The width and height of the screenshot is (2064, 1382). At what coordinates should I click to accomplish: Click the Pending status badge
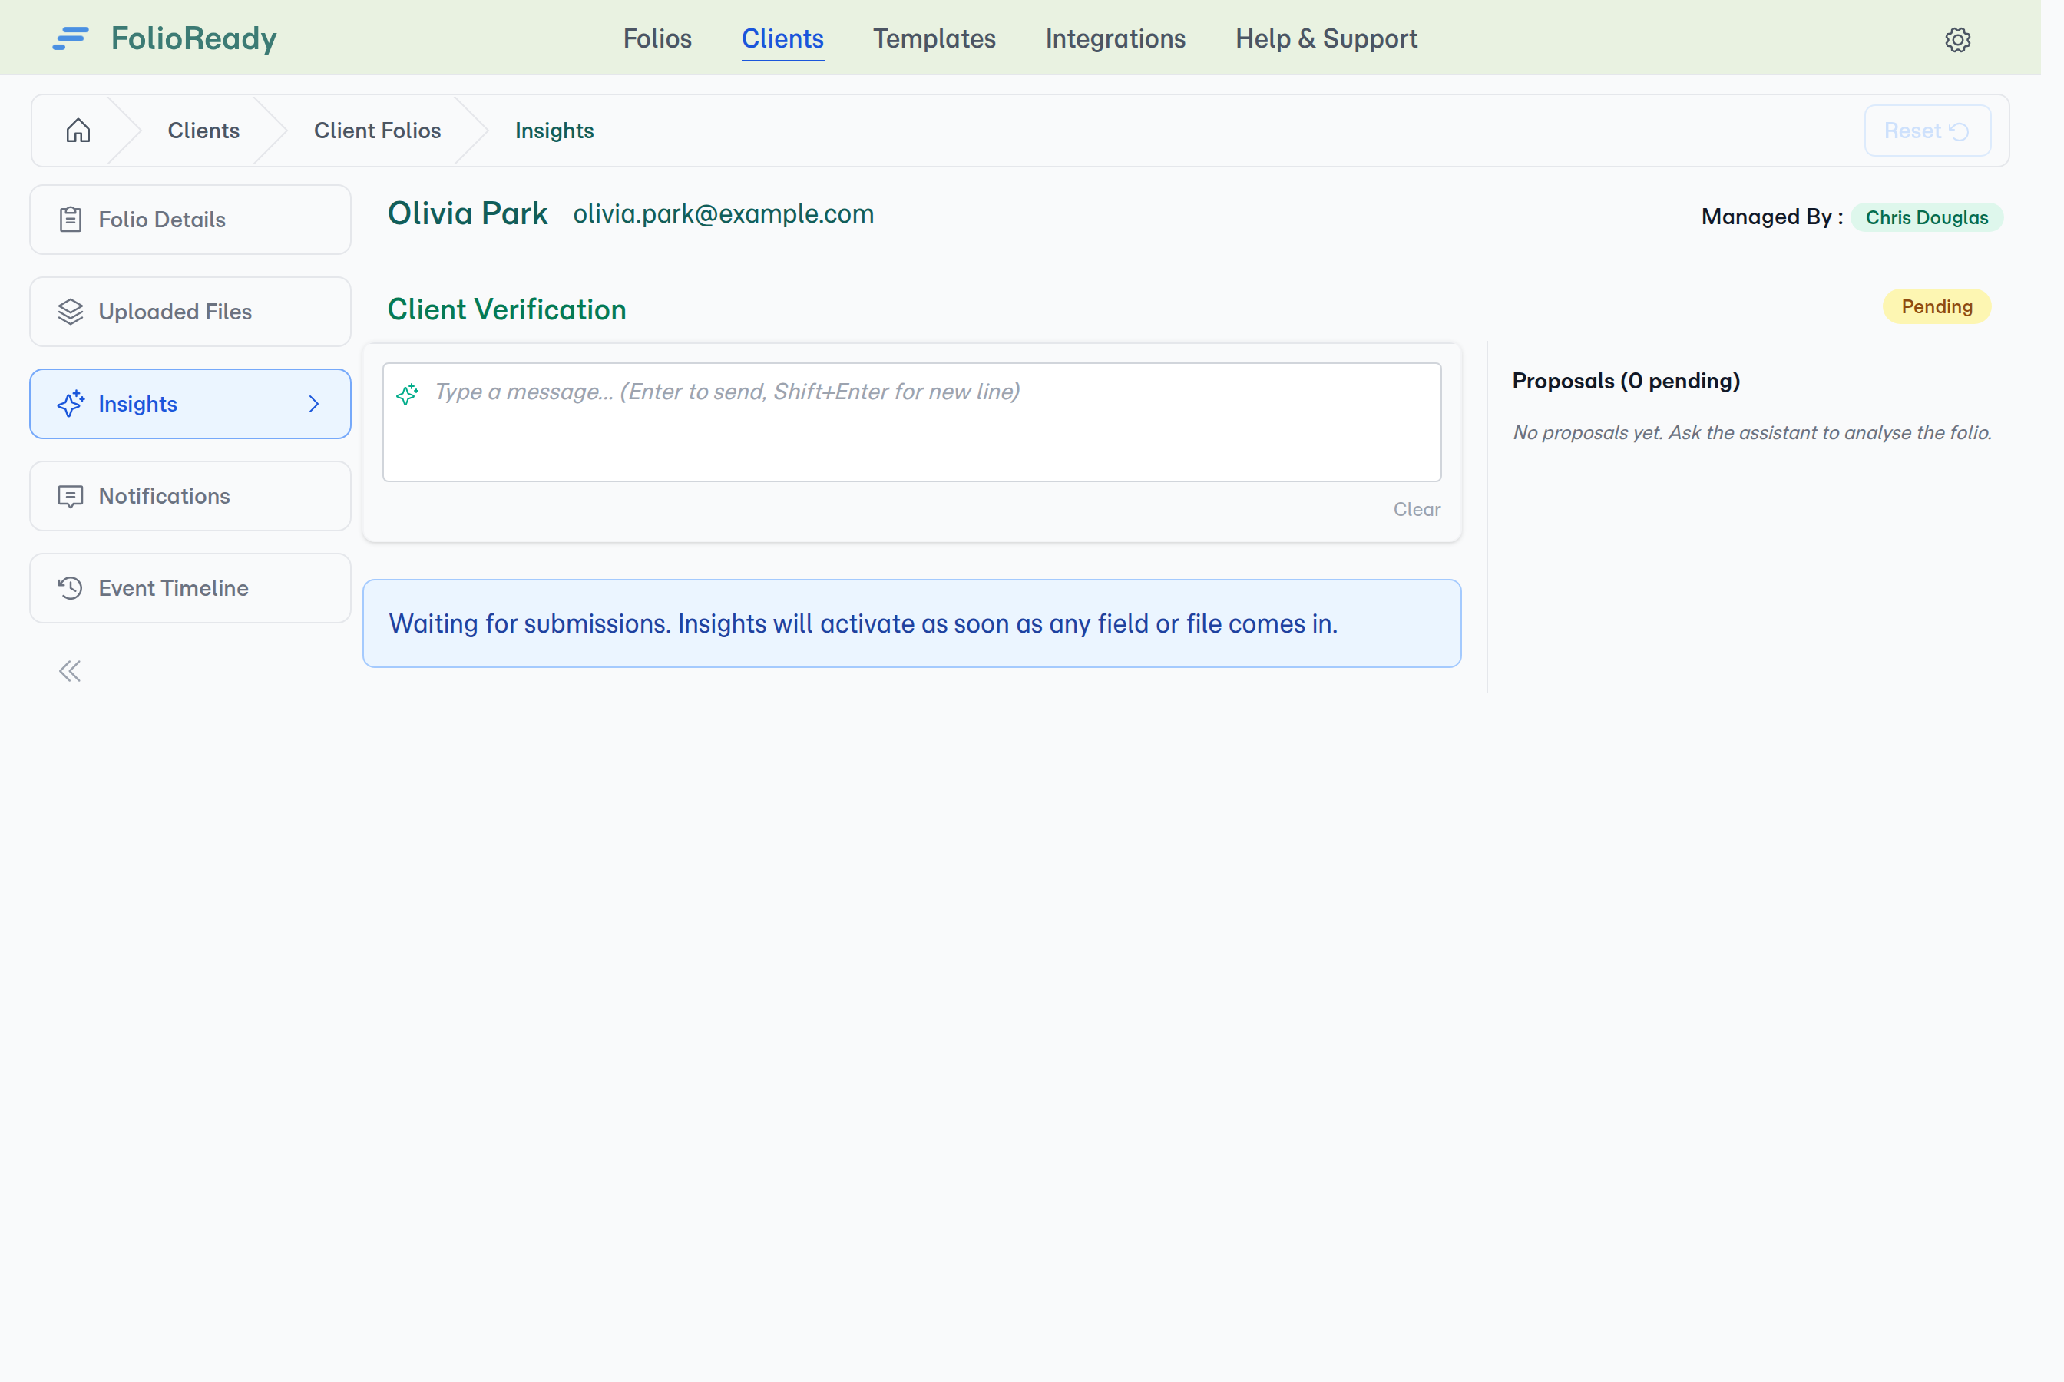1937,306
